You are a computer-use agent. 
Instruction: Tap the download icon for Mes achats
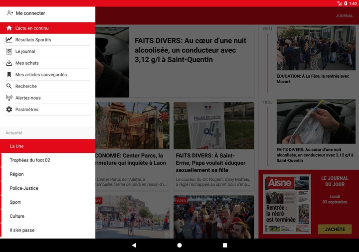[9, 63]
